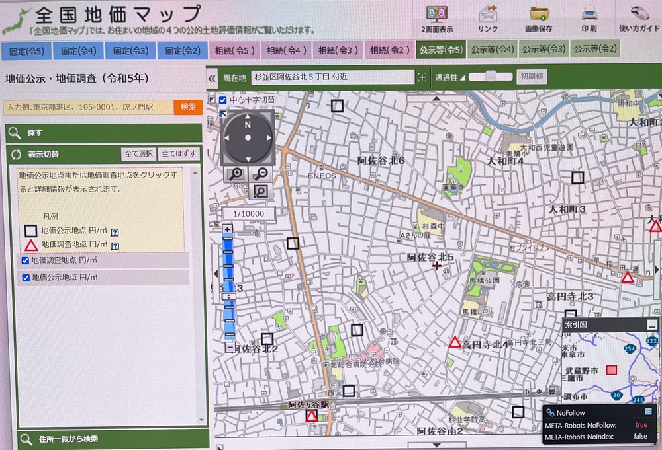Open the 使い方ガイド usage guide
The width and height of the screenshot is (662, 450).
(x=639, y=20)
